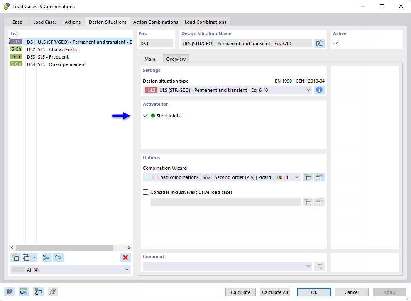Click the edit design situation name icon
The height and width of the screenshot is (301, 411).
point(319,43)
